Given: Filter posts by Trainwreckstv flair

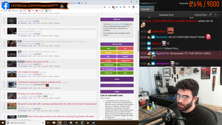Looking at the screenshot, I should click(x=125, y=65).
